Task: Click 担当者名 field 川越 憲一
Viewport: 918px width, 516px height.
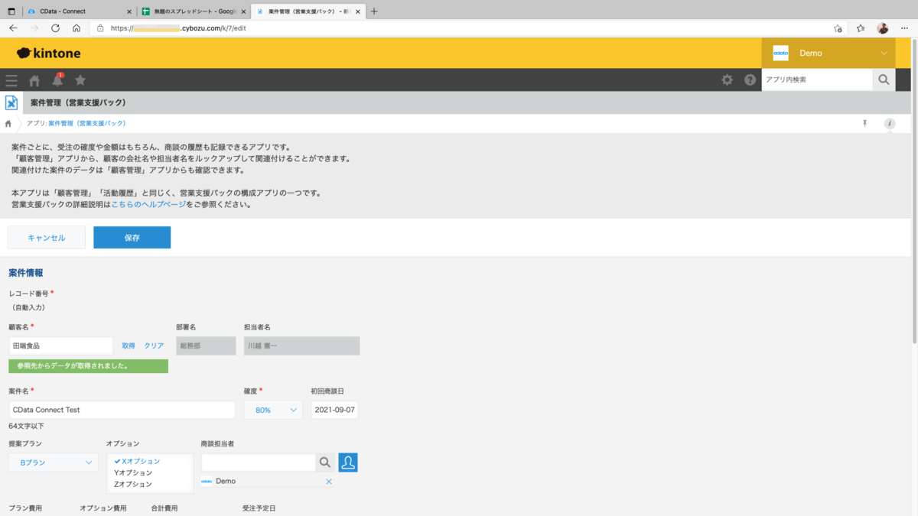Action: [301, 346]
